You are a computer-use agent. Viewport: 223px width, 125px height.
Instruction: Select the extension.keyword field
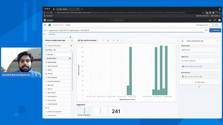click(x=58, y=81)
